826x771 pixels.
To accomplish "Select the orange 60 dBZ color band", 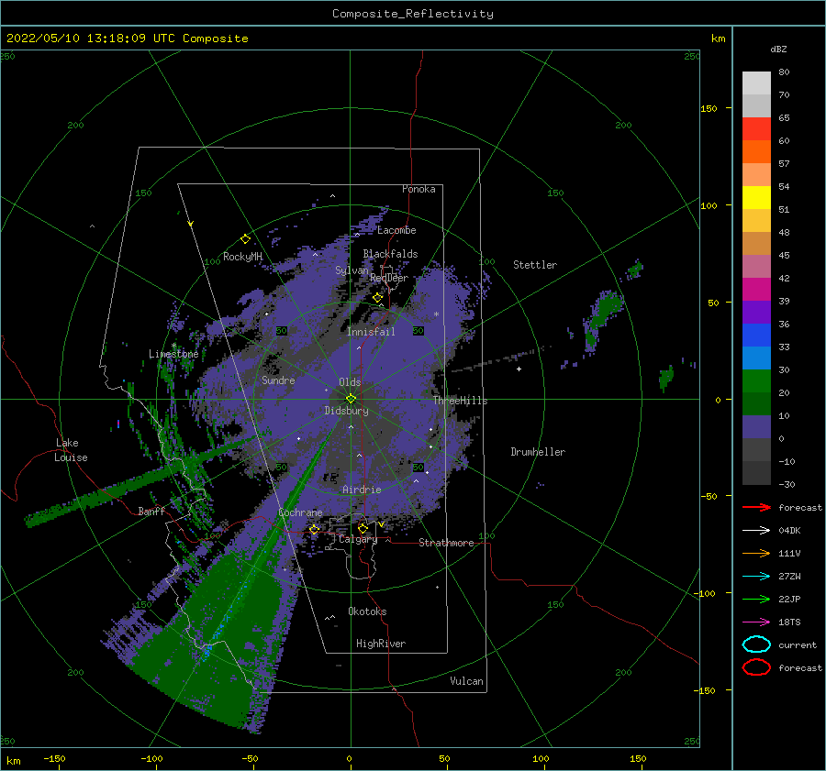I will (x=756, y=151).
